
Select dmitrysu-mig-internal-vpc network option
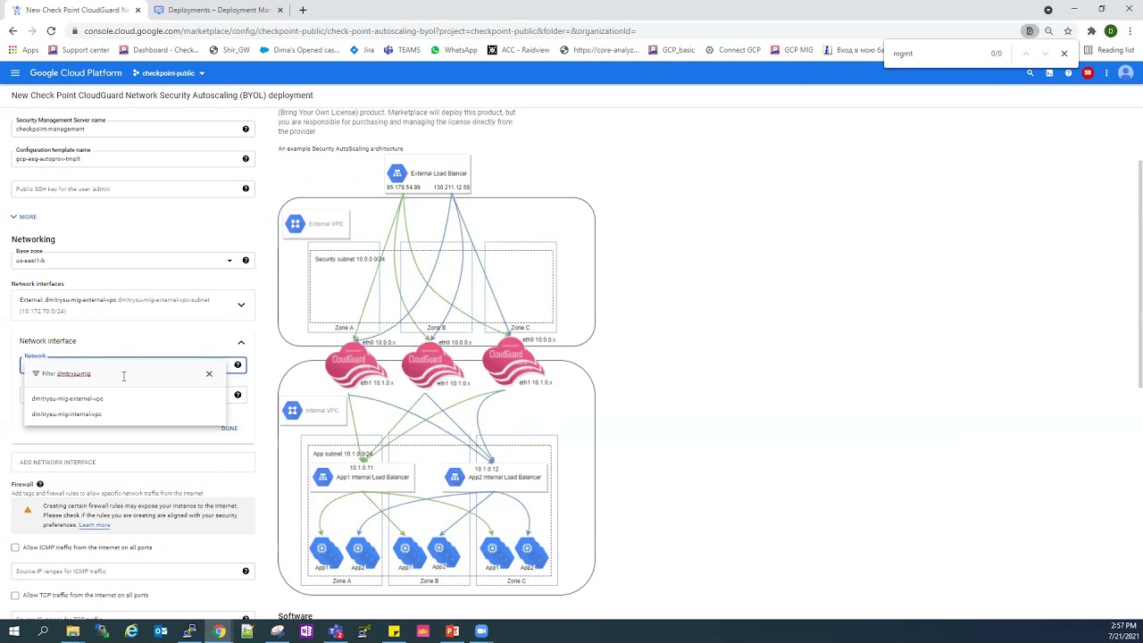(125, 414)
